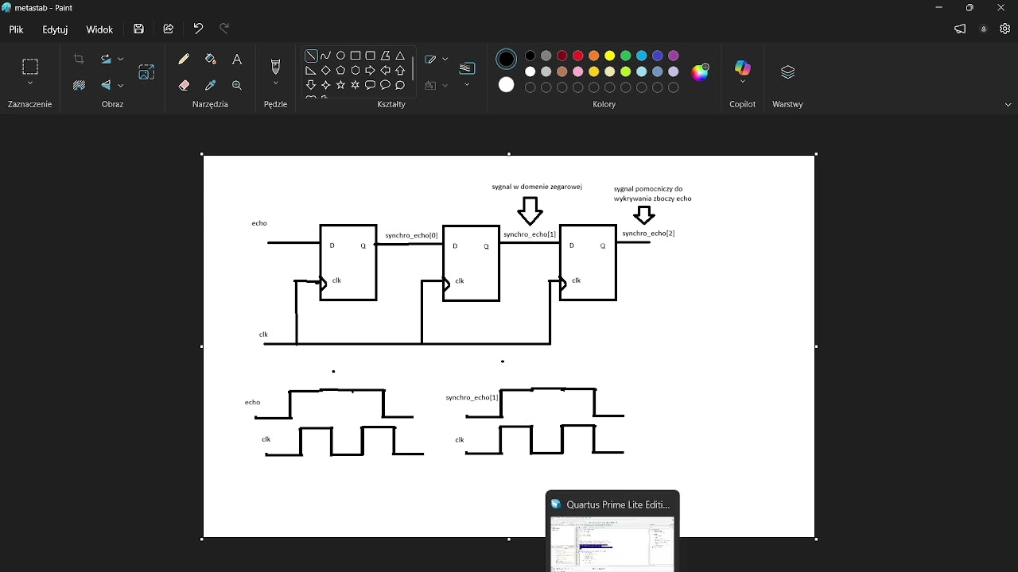Expand the Selection dropdown arrow
Screen dimensions: 1018x572
30,83
